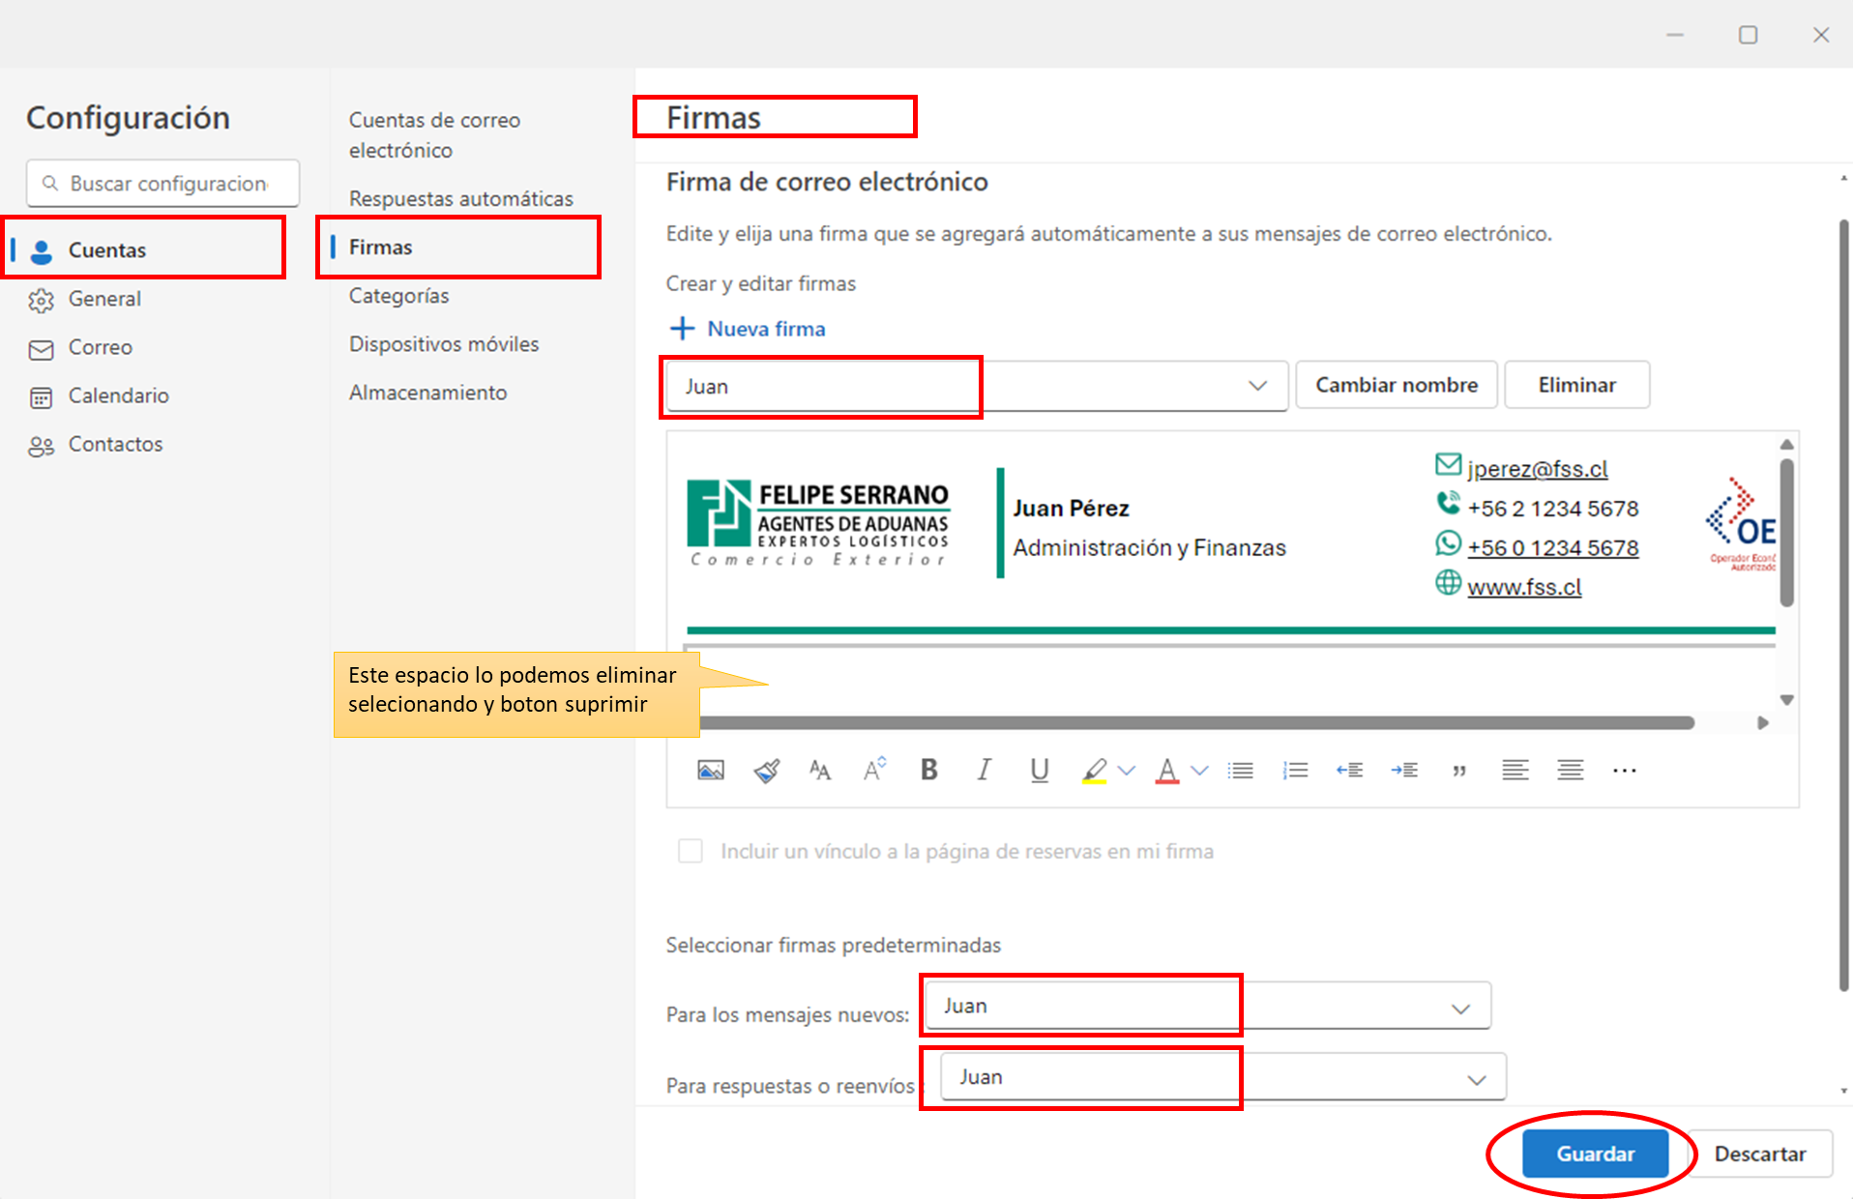Image resolution: width=1853 pixels, height=1199 pixels.
Task: Click settings pane vertical scrollbar
Action: [x=1844, y=605]
